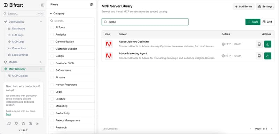This screenshot has width=279, height=134.
Task: Focus the Category search field
Action: point(71,21)
